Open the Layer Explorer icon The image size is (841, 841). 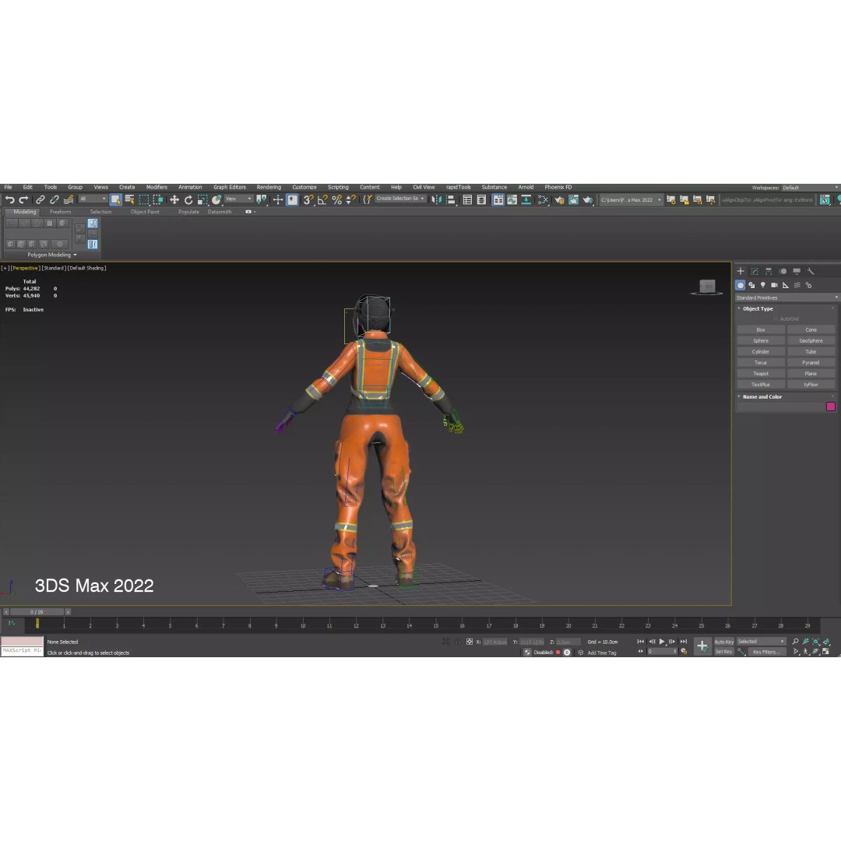coord(481,199)
